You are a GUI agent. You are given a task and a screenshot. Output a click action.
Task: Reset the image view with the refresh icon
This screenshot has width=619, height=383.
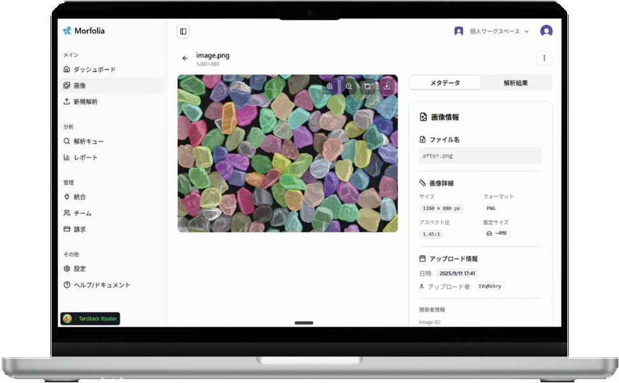[x=368, y=86]
